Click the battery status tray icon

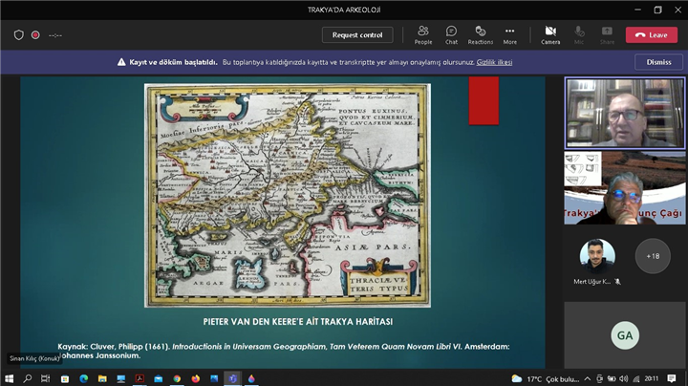tap(612, 378)
